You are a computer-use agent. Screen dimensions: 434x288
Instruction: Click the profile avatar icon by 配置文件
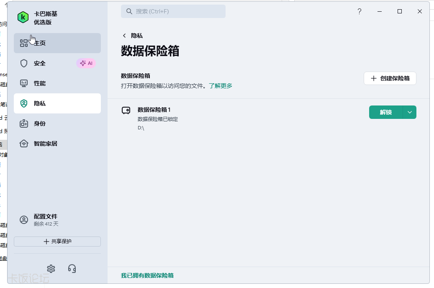[x=24, y=220]
